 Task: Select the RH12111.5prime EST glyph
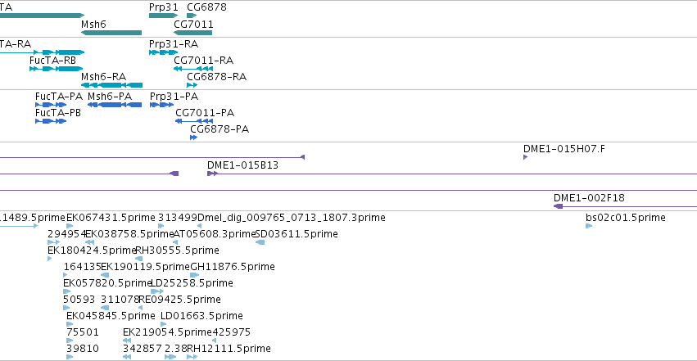coord(192,357)
